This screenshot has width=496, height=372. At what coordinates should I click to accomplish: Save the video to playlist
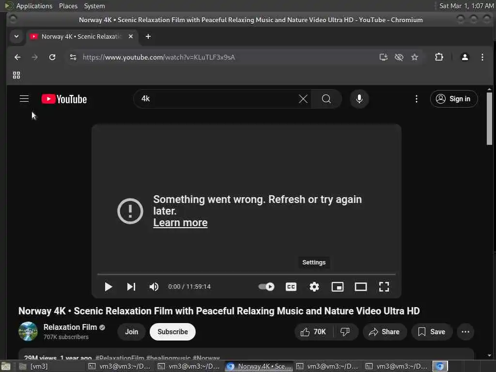(432, 331)
